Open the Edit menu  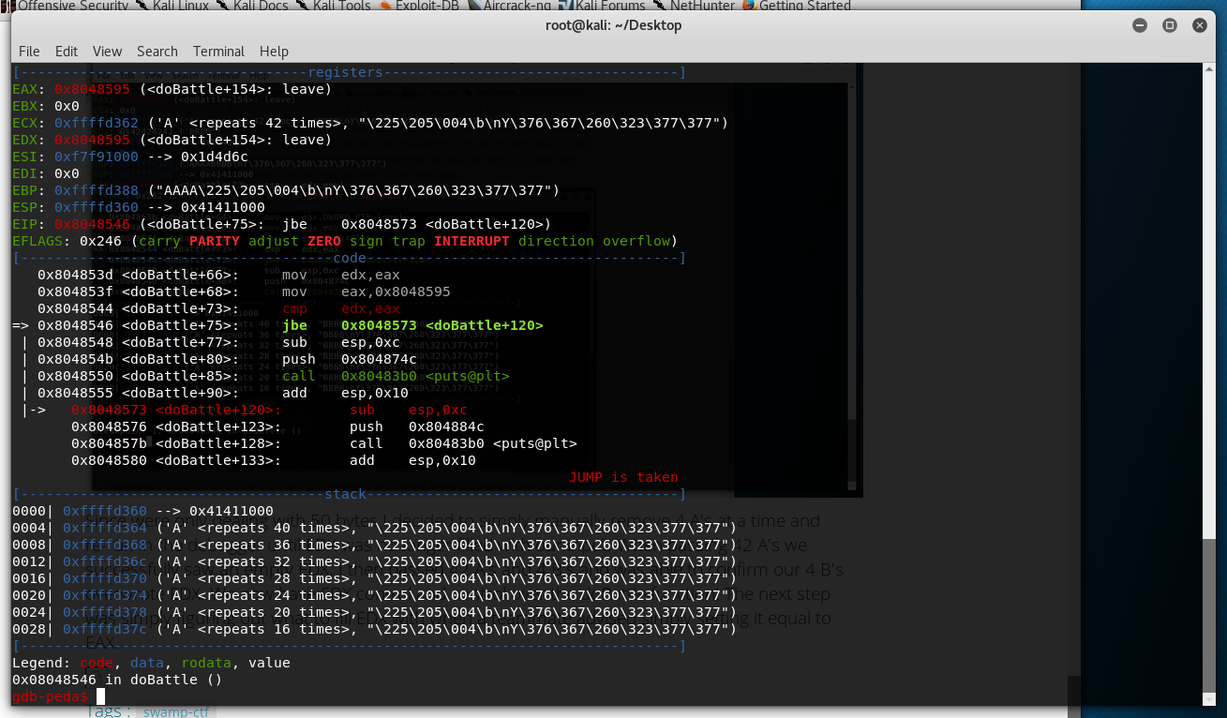[x=67, y=52]
